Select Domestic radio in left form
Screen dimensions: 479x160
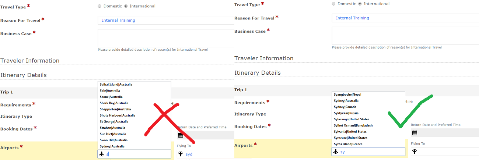click(x=99, y=6)
